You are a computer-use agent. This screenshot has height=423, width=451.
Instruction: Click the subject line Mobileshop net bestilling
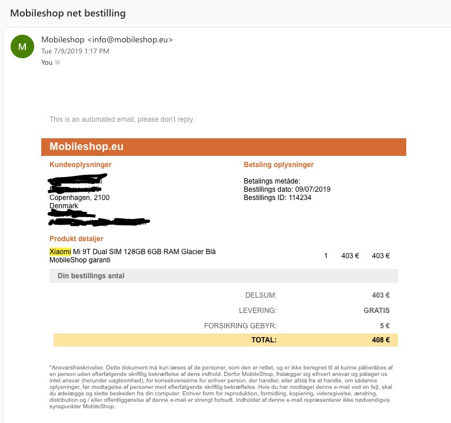68,13
